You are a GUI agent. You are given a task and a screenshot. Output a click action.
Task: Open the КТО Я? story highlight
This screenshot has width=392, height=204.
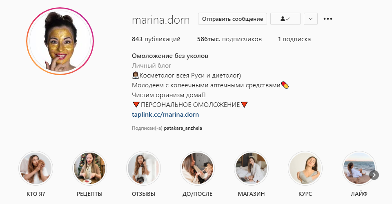[x=36, y=168]
